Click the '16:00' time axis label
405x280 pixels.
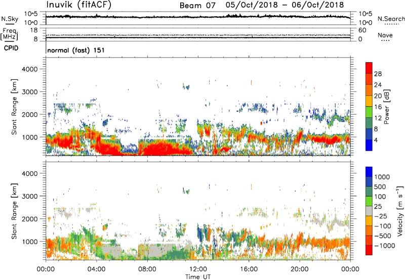[x=249, y=269]
